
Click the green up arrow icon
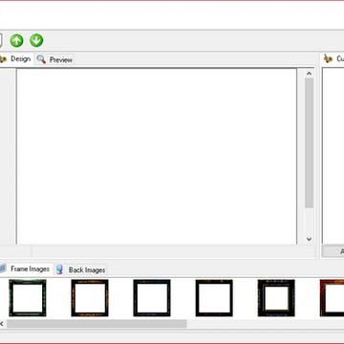point(16,41)
